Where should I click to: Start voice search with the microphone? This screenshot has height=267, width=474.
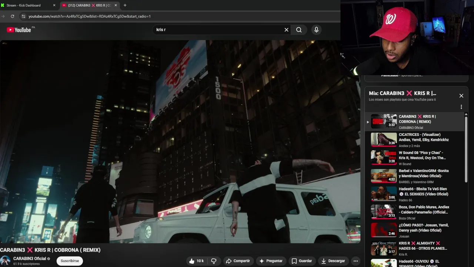point(316,30)
